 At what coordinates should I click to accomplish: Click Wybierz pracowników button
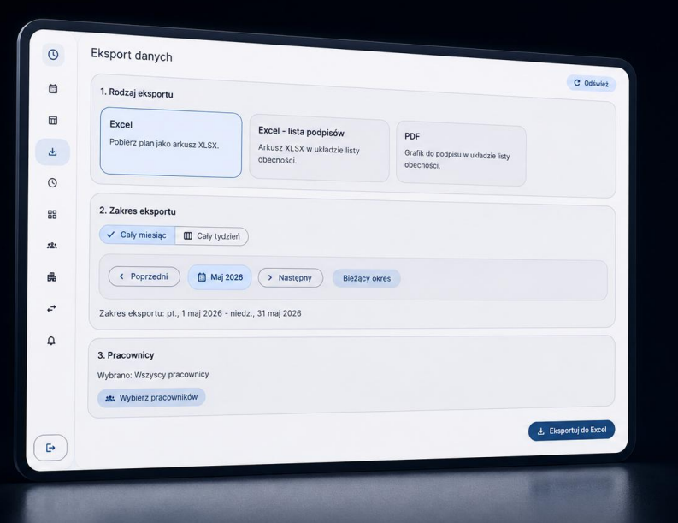[151, 397]
